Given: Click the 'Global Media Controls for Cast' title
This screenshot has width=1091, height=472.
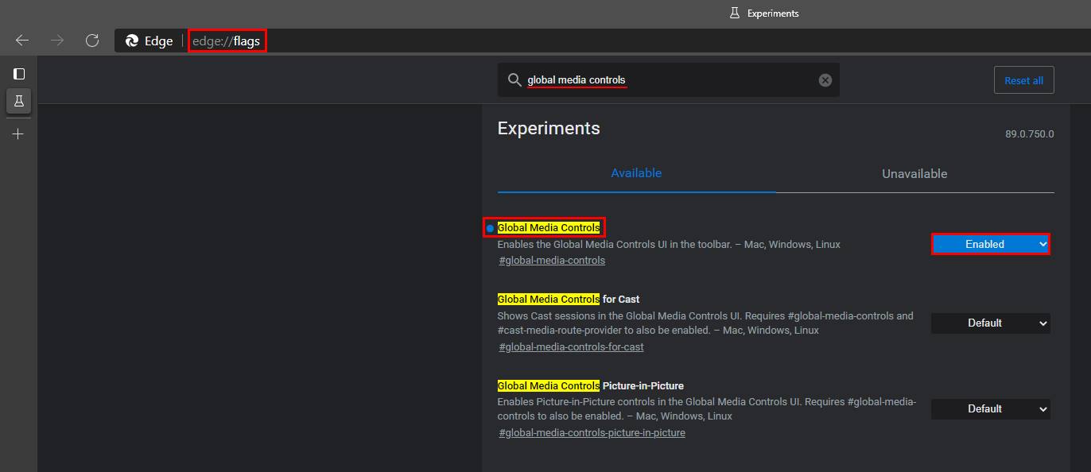Looking at the screenshot, I should coord(569,300).
